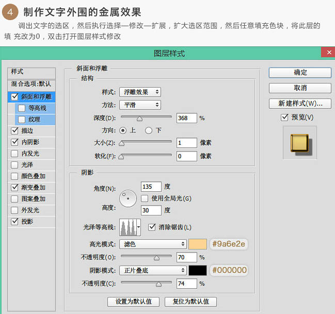
Task: Select direction 下 radio button
Action: coord(149,130)
